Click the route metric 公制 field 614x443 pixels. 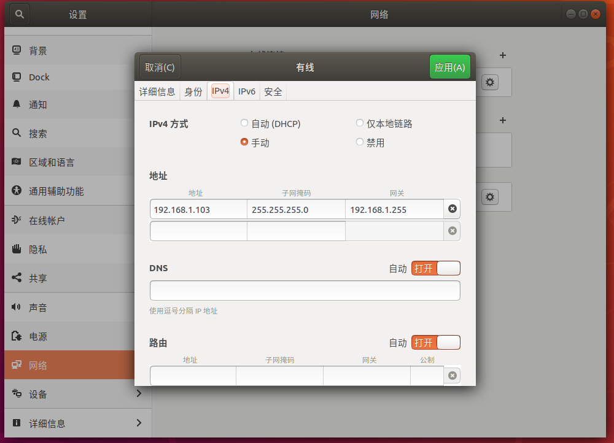point(427,376)
